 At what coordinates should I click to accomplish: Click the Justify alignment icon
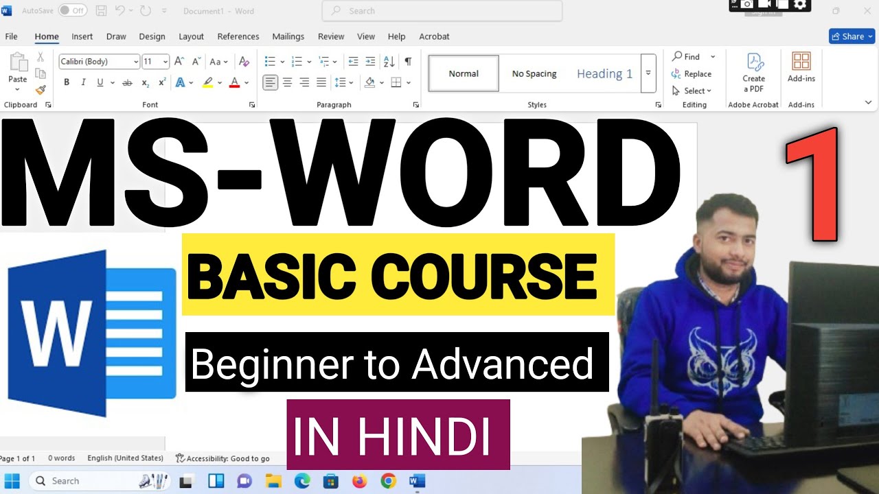[321, 82]
